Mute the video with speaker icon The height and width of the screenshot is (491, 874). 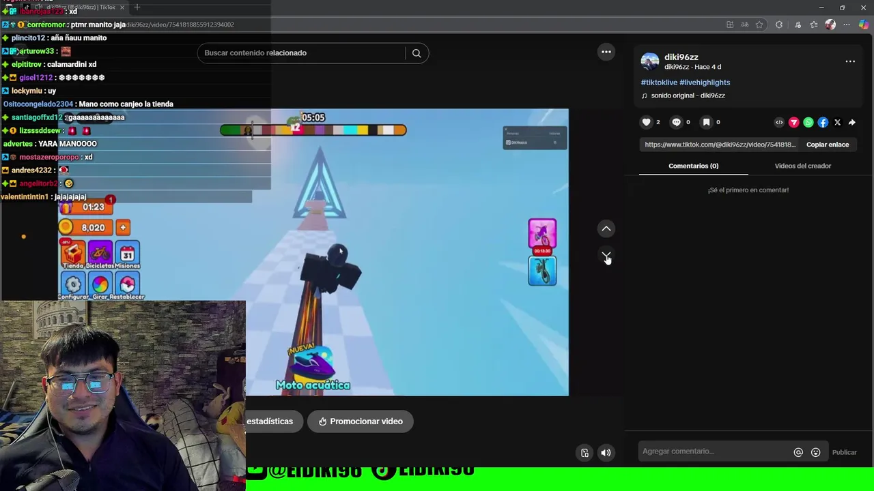(x=606, y=453)
